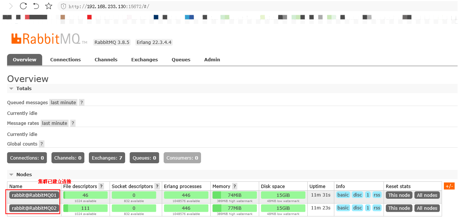Click the 74MiB memory usage bar
This screenshot has height=222, width=465.
point(235,195)
